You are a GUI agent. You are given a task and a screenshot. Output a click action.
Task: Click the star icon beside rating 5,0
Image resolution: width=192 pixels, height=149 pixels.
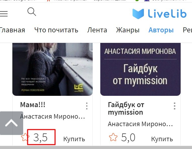[113, 137]
